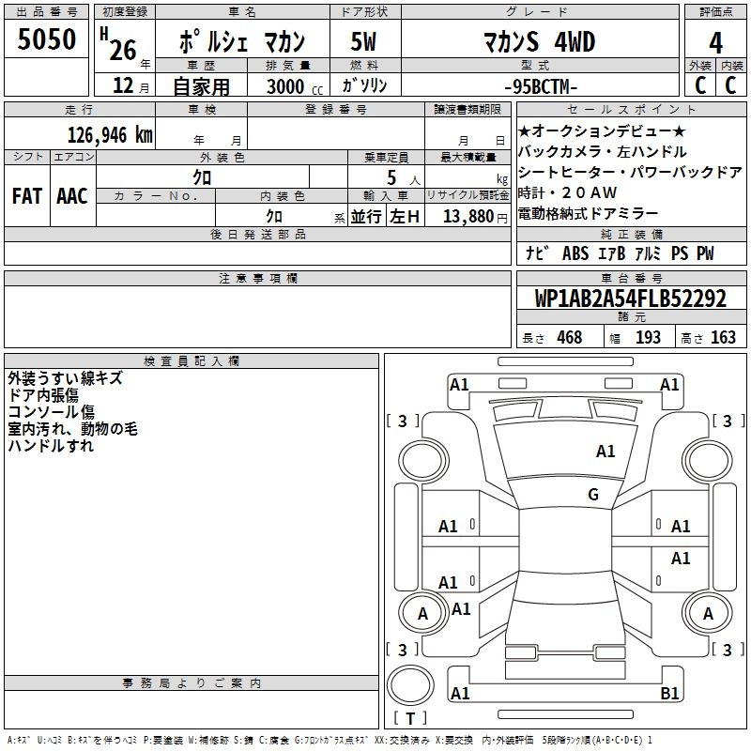Select car name ポルシェ マカン
Viewport: 751px width, 751px height.
tap(242, 41)
